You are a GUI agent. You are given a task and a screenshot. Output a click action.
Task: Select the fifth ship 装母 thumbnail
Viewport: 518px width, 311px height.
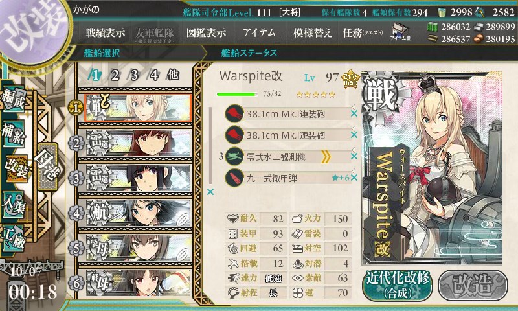(139, 249)
